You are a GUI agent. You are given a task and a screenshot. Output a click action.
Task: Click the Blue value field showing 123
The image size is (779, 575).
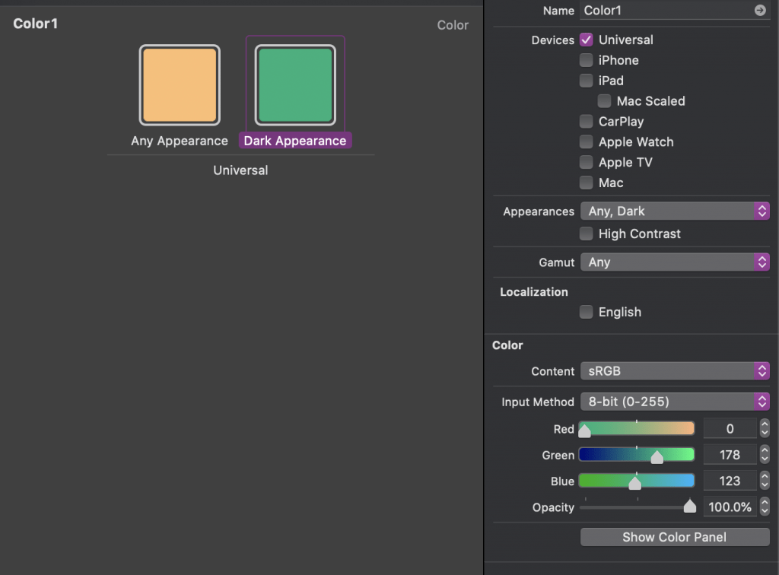click(730, 481)
